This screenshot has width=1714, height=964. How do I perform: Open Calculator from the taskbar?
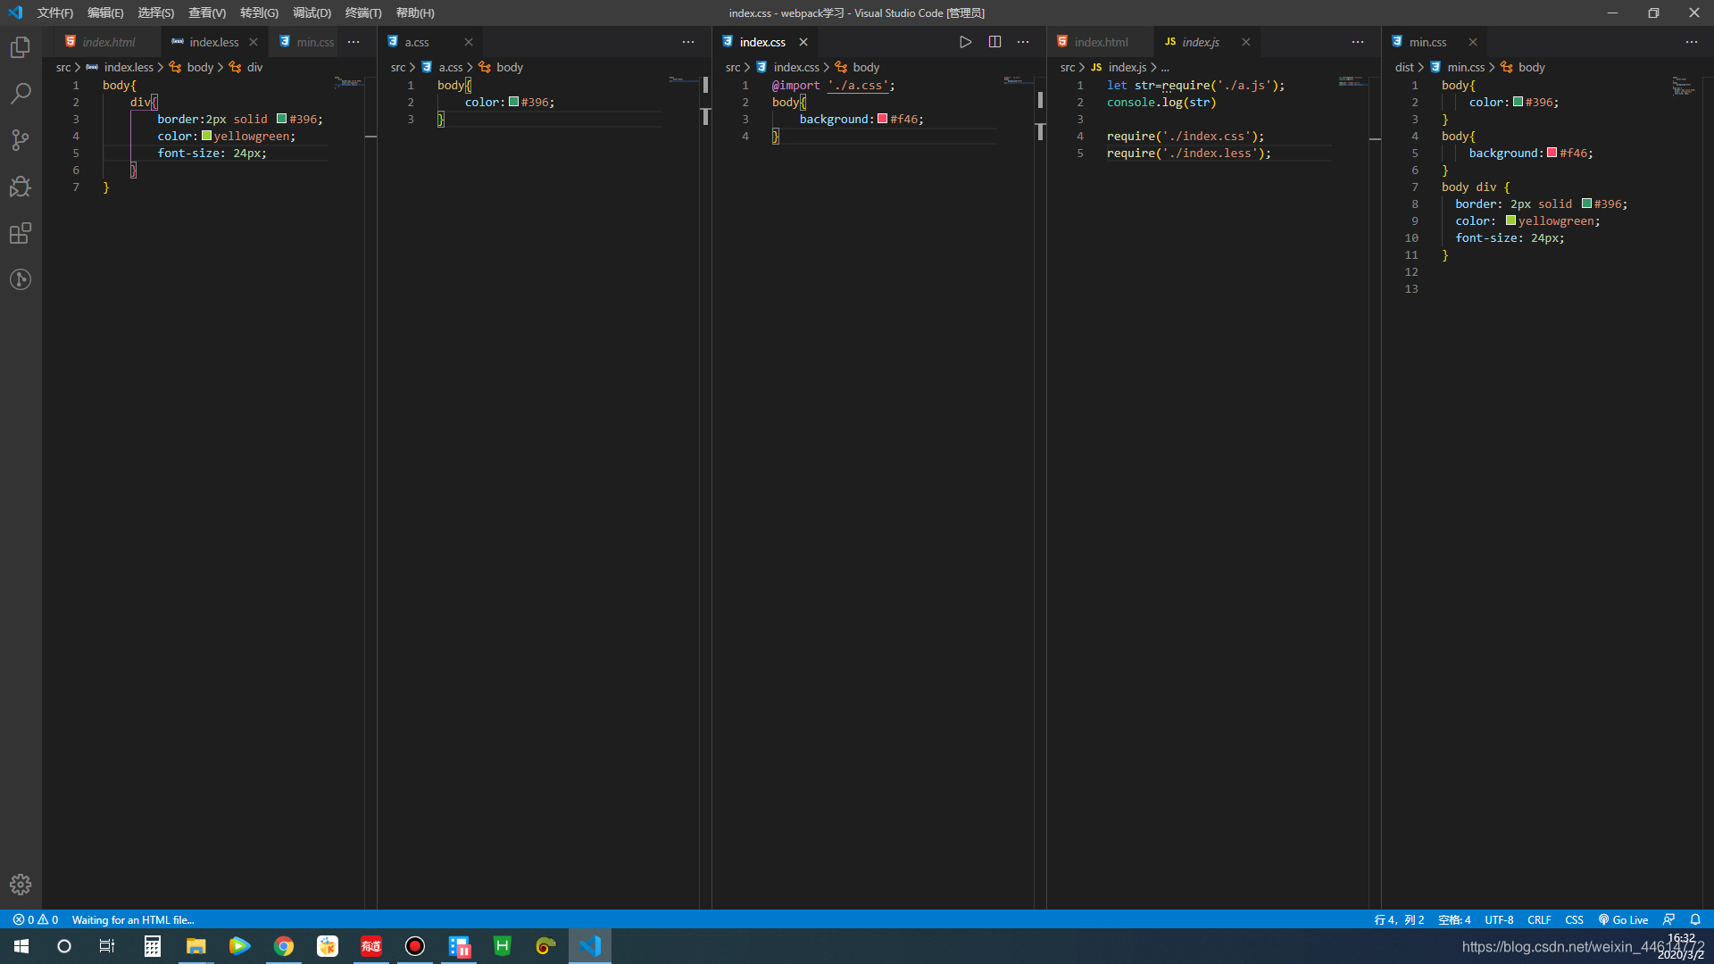[x=153, y=946]
